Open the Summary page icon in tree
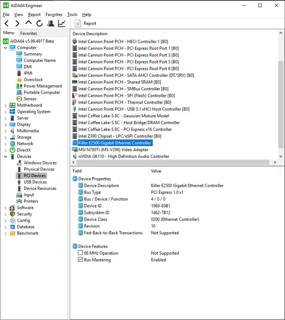 point(19,54)
